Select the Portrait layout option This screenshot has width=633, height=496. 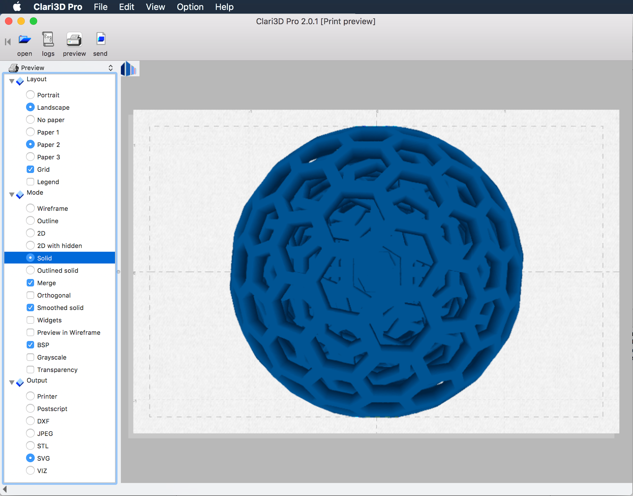tap(30, 95)
